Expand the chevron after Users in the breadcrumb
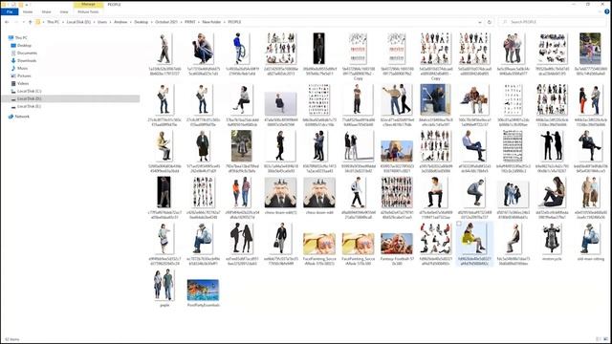This screenshot has height=344, width=612. 110,22
